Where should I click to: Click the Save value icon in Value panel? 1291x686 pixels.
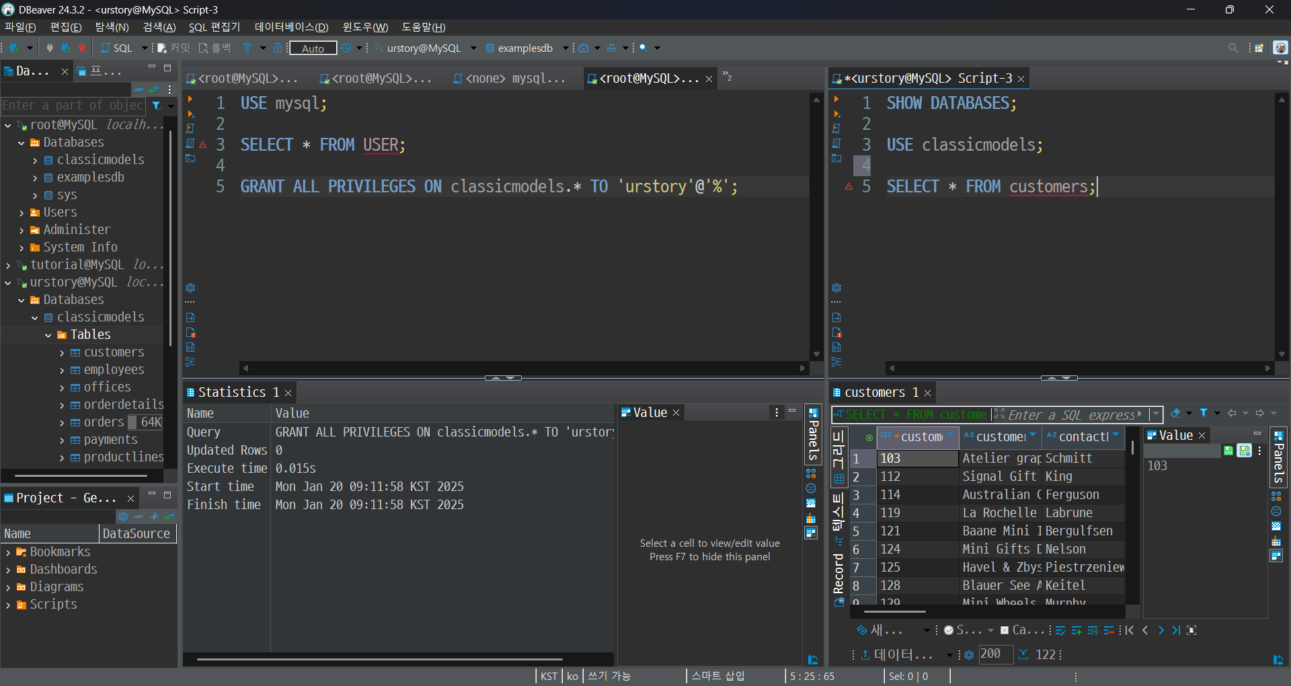coord(1228,451)
